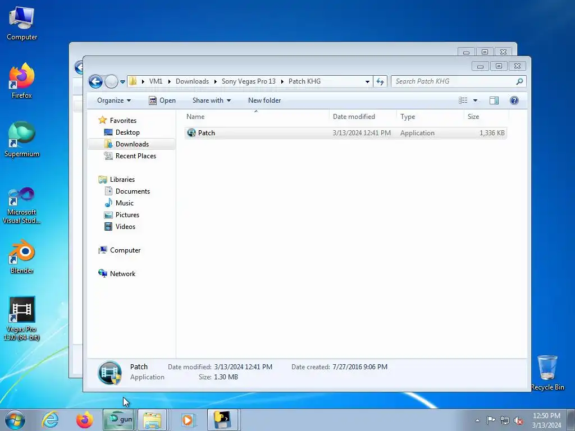Screen dimensions: 575x431
Task: Click the network tray icon
Action: [x=505, y=420]
